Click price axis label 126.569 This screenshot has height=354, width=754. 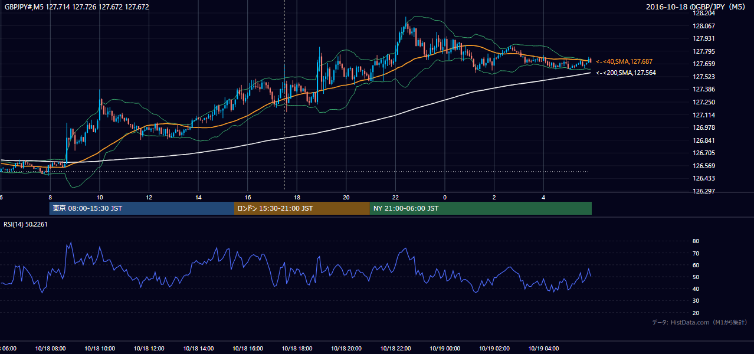coord(704,166)
